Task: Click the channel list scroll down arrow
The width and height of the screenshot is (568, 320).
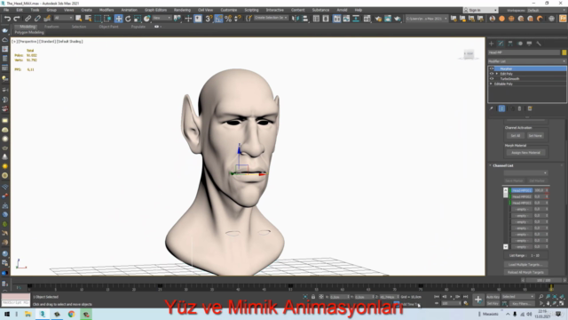Action: (506, 247)
